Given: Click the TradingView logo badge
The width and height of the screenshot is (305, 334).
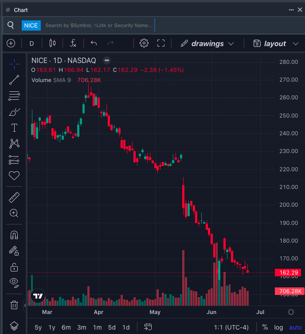Looking at the screenshot, I should [x=38, y=296].
